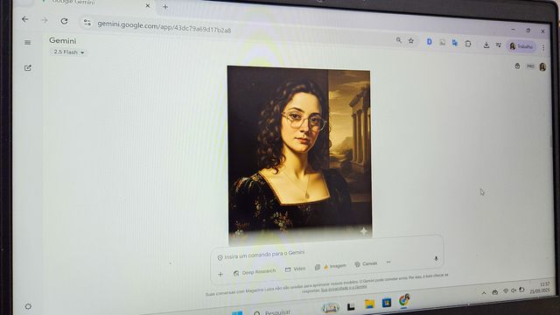This screenshot has width=560, height=315.
Task: Select the Deep Research tool
Action: tap(255, 272)
